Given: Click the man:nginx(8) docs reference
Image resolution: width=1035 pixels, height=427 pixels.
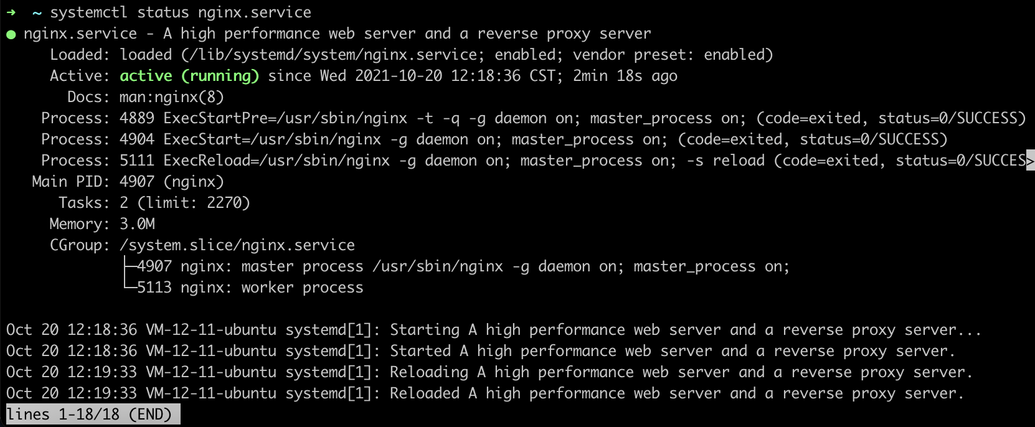Looking at the screenshot, I should click(172, 97).
